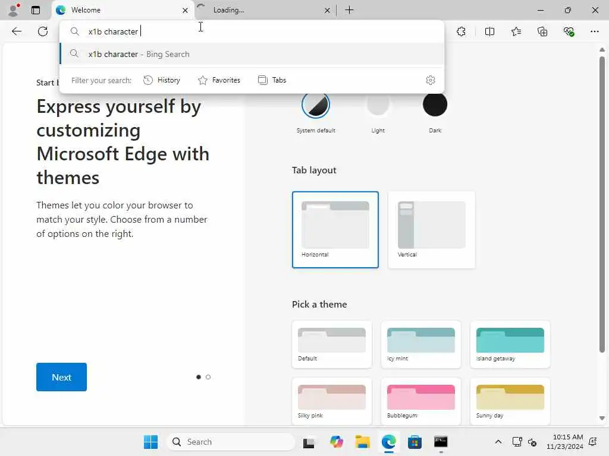Open Browser essentials heart icon
This screenshot has width=609, height=456.
(x=569, y=31)
